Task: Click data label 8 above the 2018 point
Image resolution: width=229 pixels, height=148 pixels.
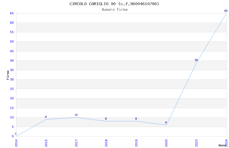Action: 106,119
